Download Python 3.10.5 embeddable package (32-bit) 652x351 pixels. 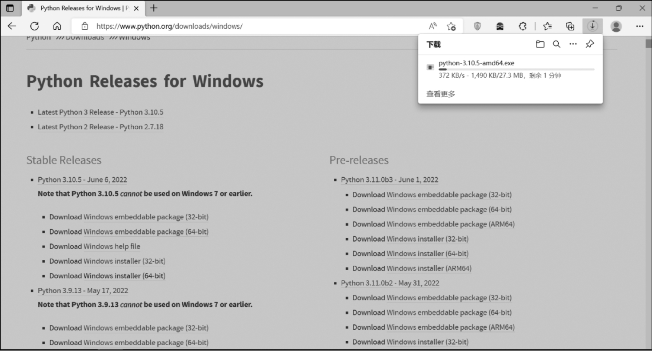coord(146,217)
